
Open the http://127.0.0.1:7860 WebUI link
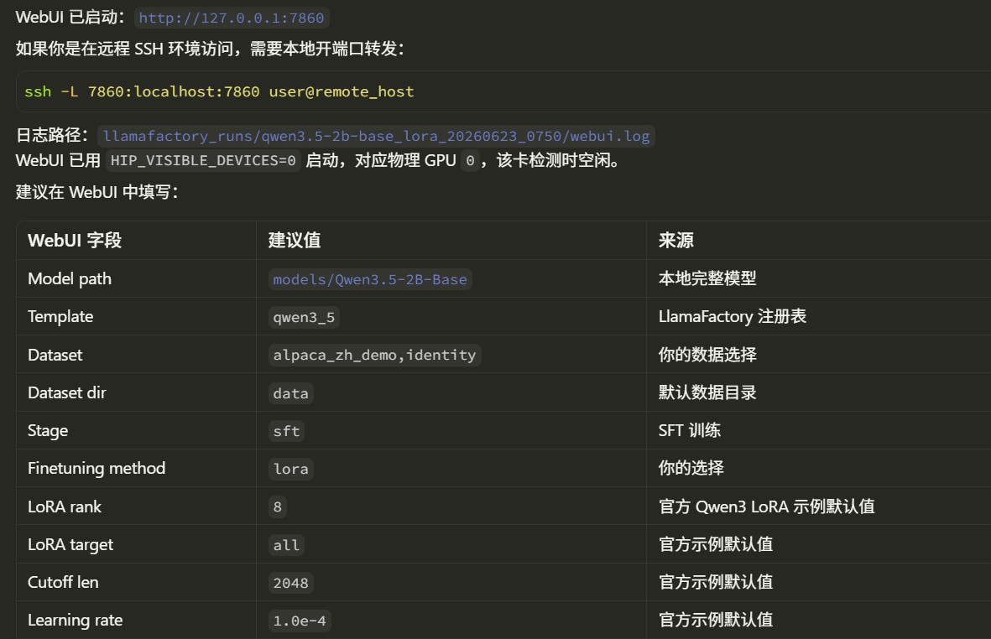tap(232, 18)
